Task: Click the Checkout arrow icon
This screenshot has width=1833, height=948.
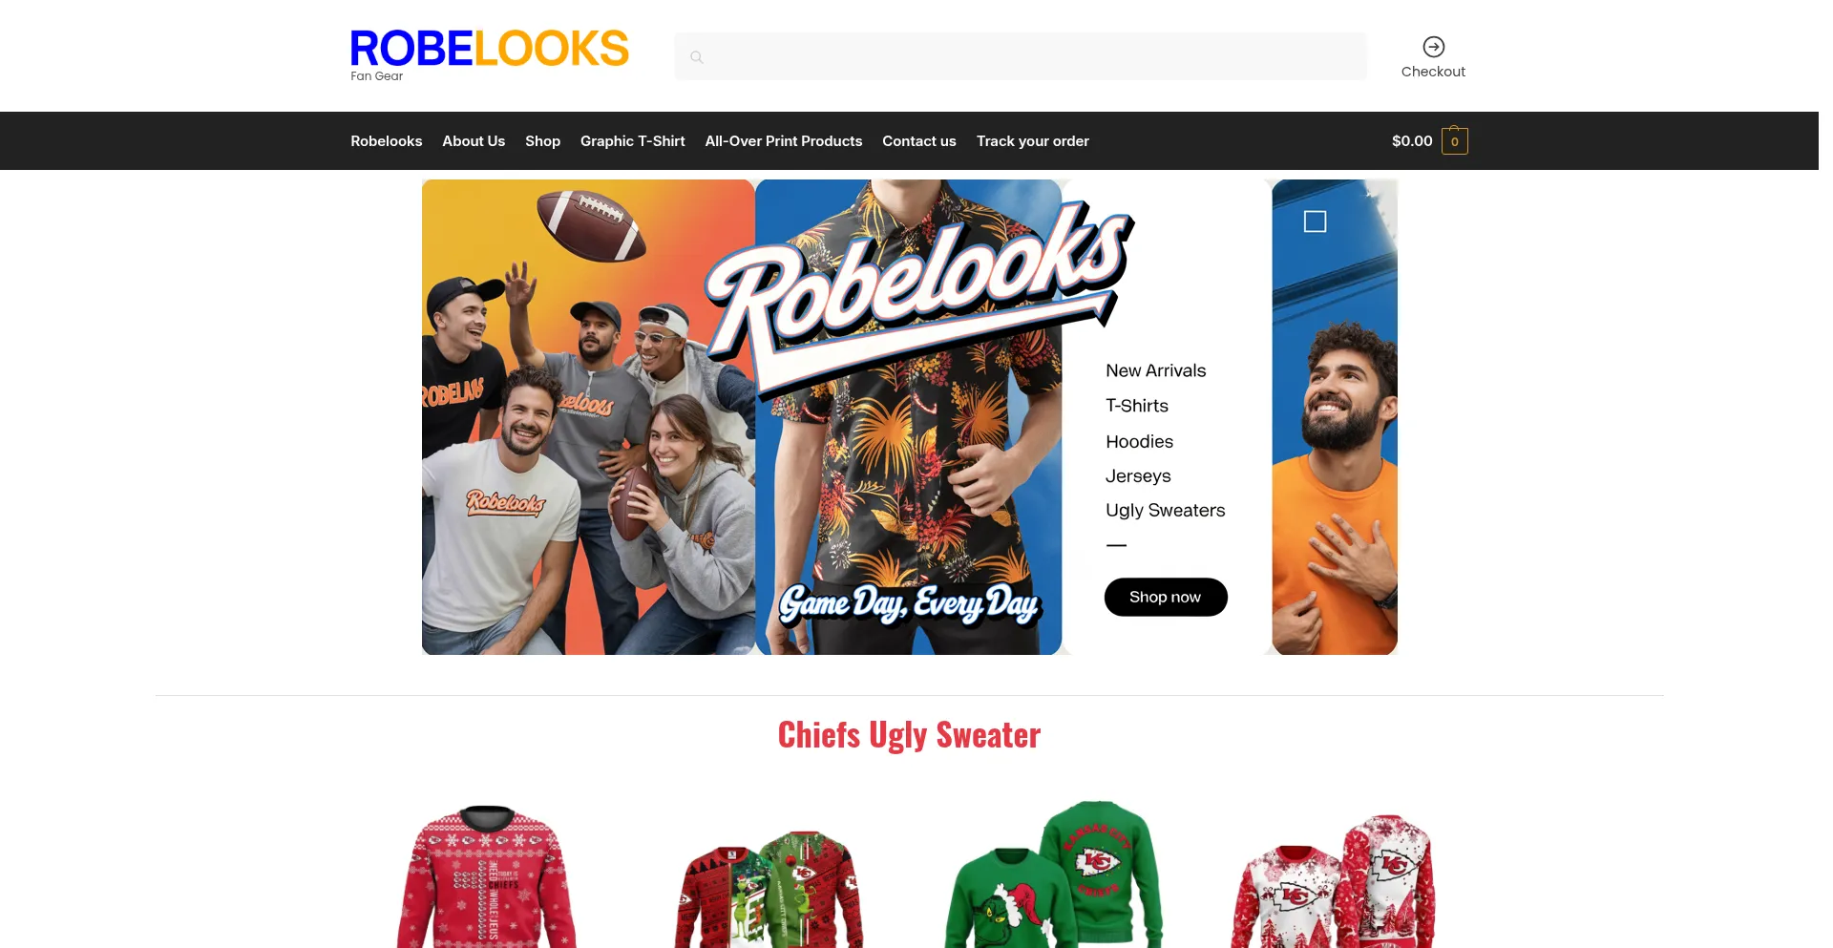Action: coord(1433,47)
